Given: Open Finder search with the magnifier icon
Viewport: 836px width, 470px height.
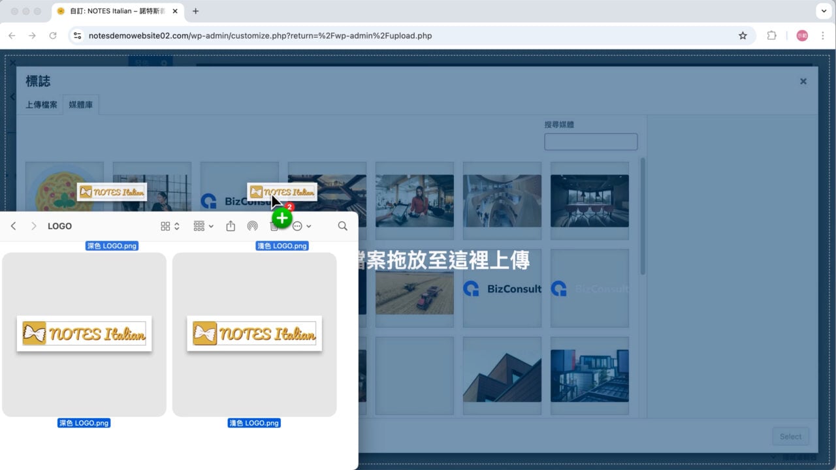Looking at the screenshot, I should coord(342,226).
